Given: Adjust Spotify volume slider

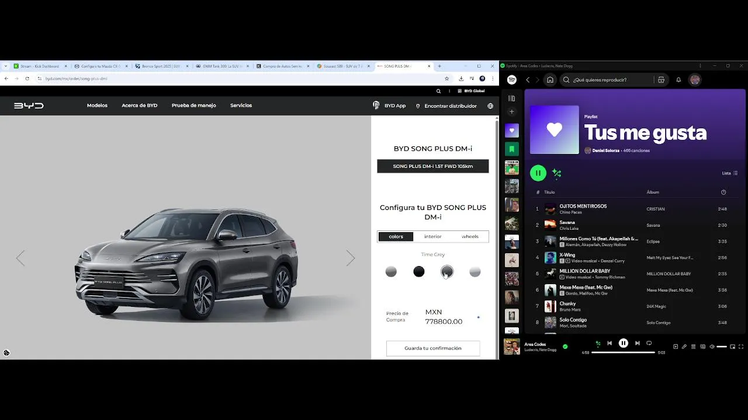Looking at the screenshot, I should tap(722, 346).
